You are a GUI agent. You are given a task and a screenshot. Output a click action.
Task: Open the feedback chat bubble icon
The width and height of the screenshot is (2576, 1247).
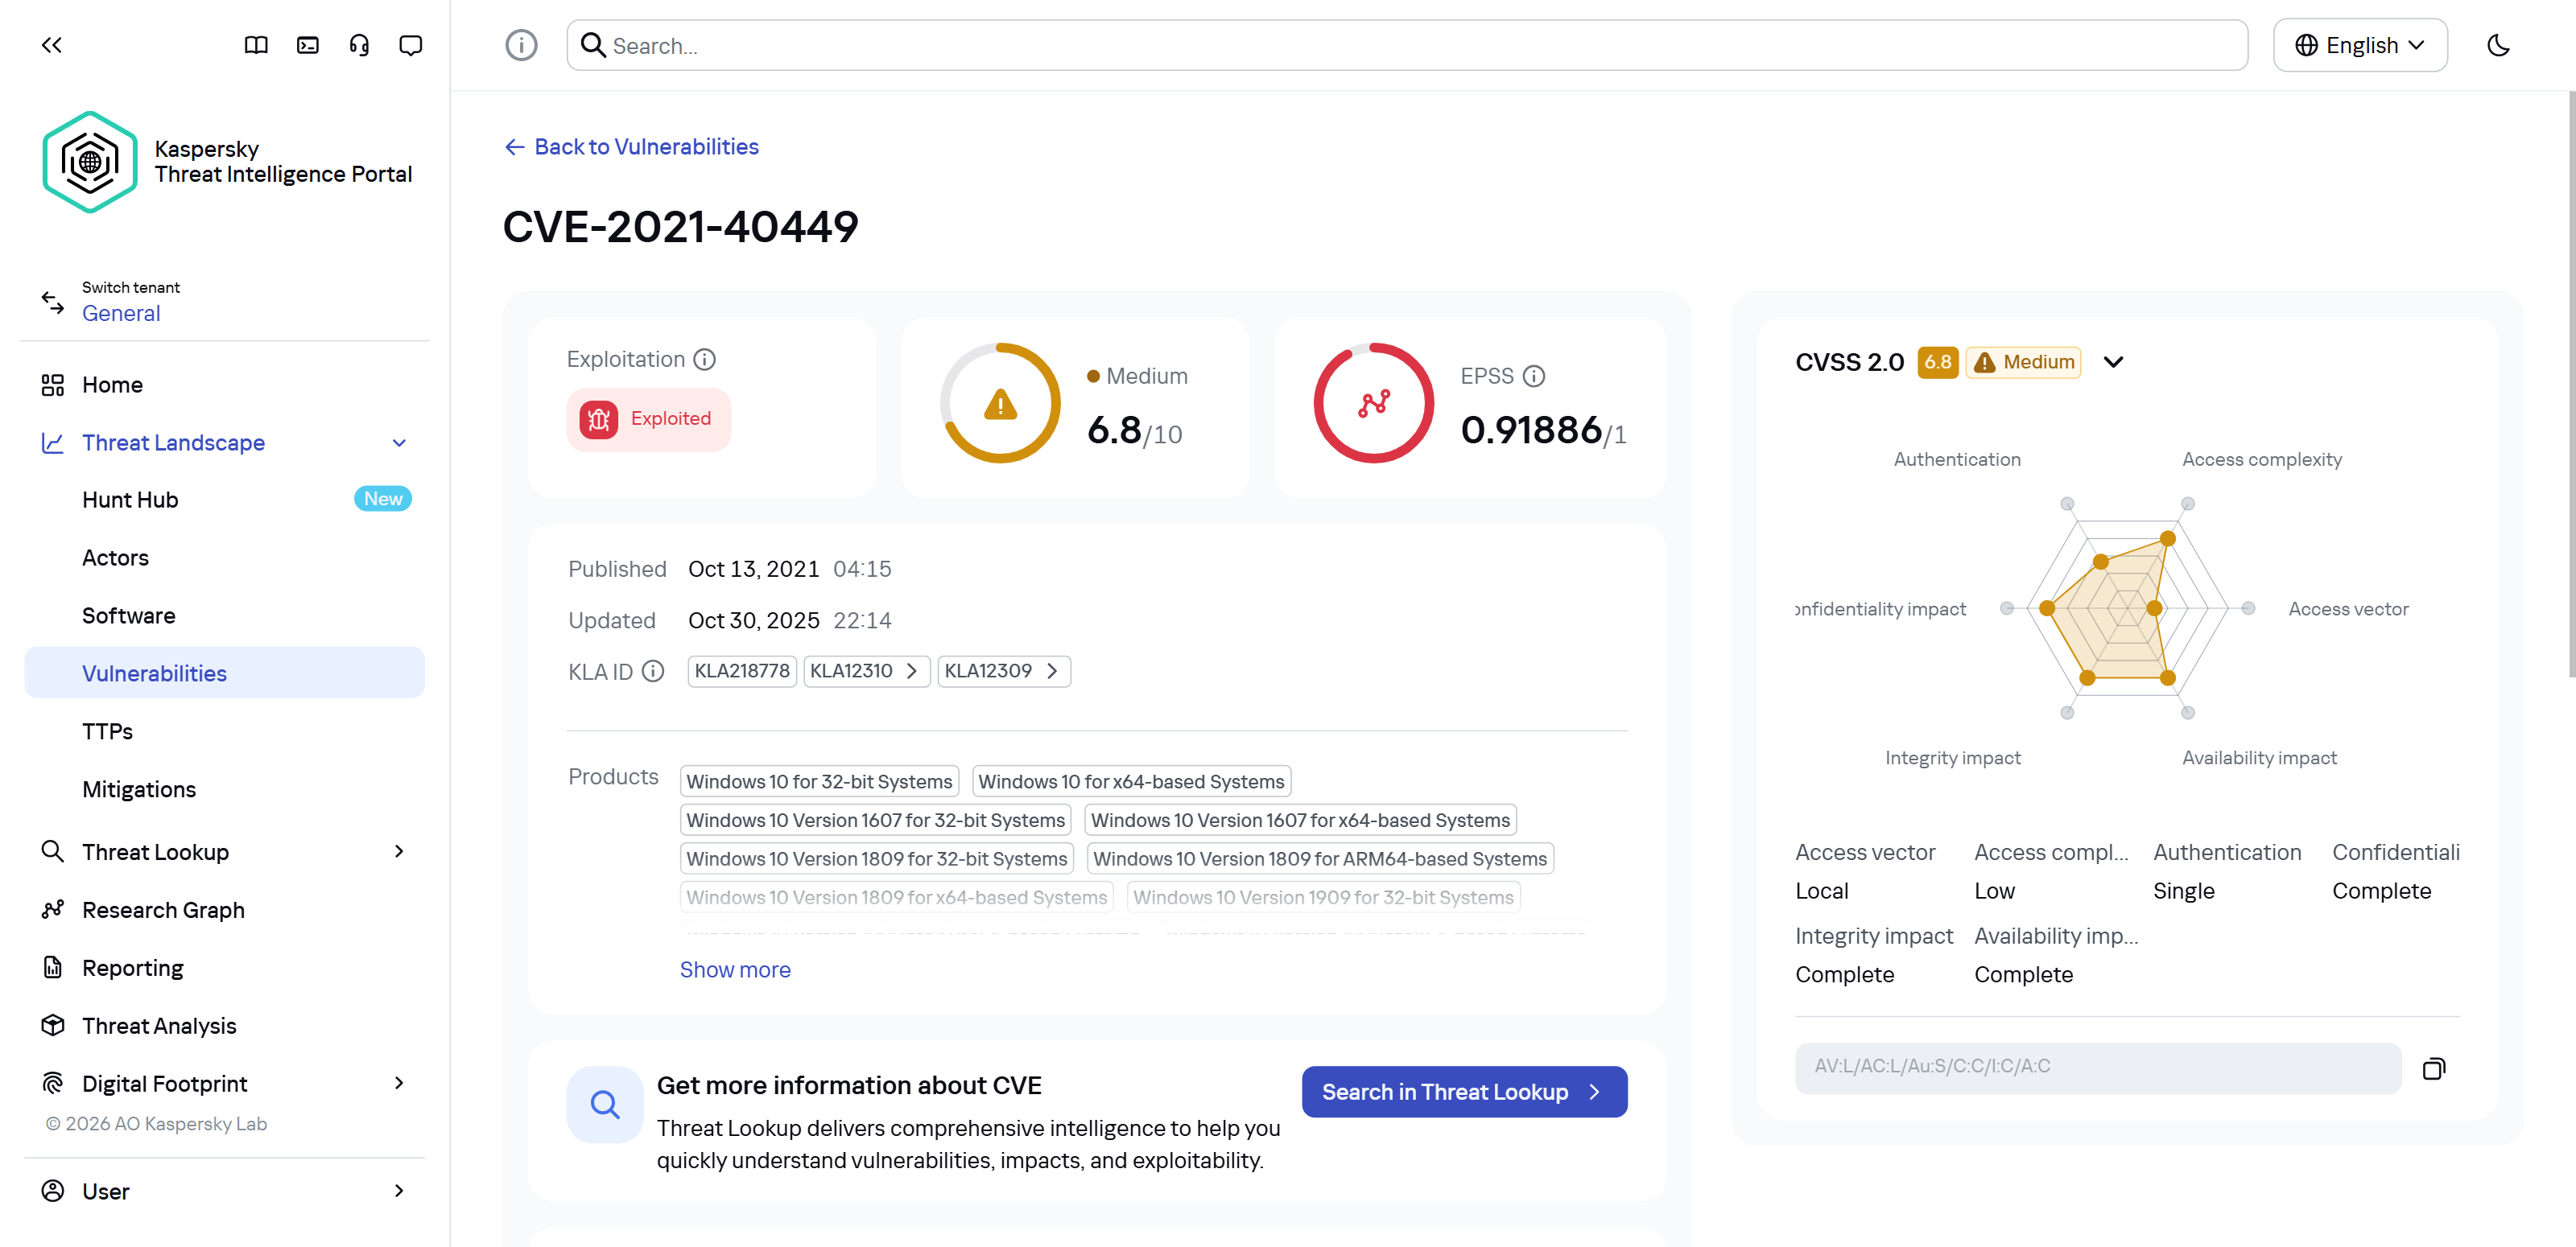tap(410, 45)
